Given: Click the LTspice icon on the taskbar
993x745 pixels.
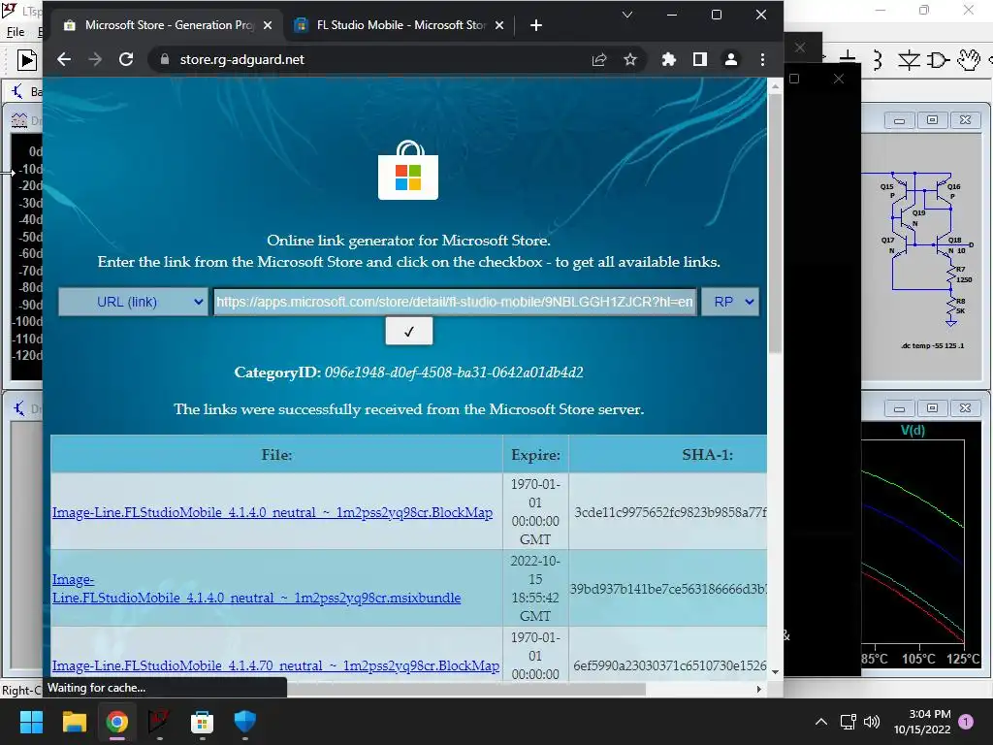Looking at the screenshot, I should click(159, 722).
